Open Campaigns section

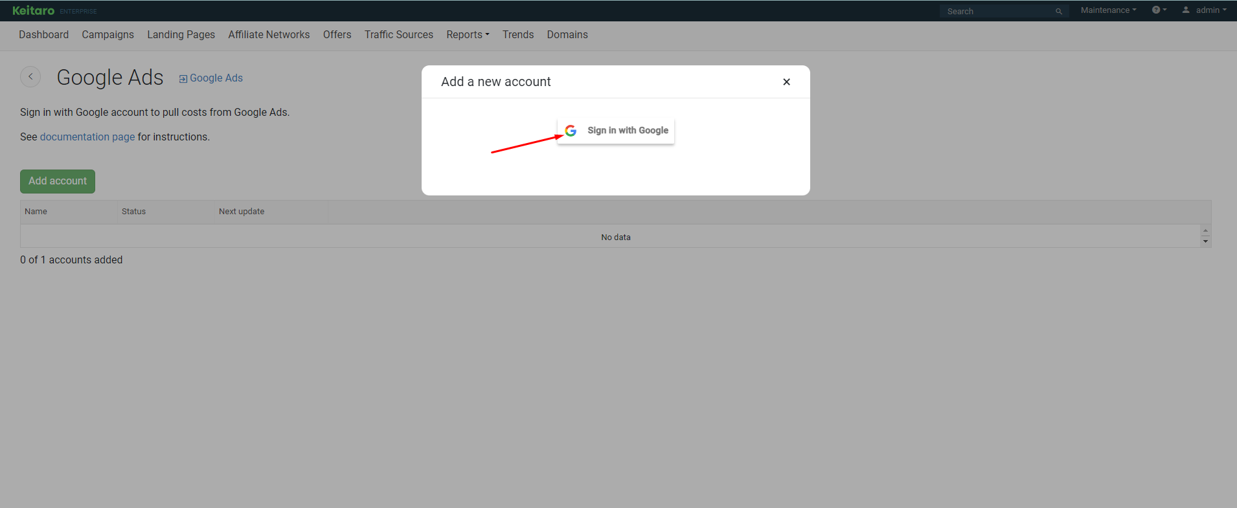coord(108,35)
